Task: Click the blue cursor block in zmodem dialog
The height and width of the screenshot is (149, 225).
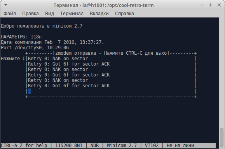Action: (29, 91)
